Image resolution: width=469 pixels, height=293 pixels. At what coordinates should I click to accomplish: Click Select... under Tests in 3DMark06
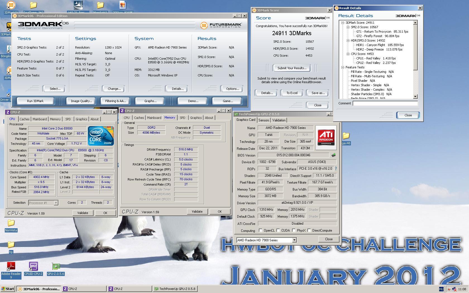tap(55, 89)
